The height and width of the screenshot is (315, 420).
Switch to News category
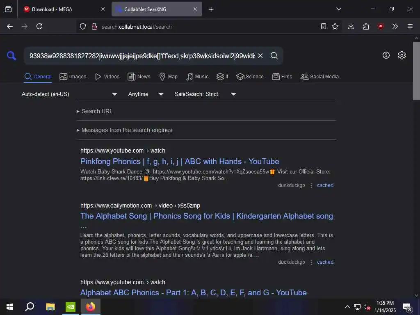[x=139, y=77]
